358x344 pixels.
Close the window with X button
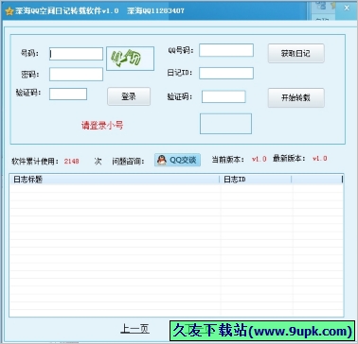click(x=347, y=9)
